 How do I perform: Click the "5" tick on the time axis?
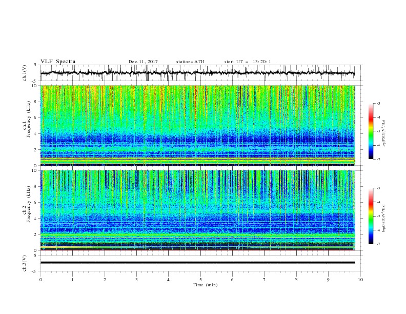click(x=200, y=280)
